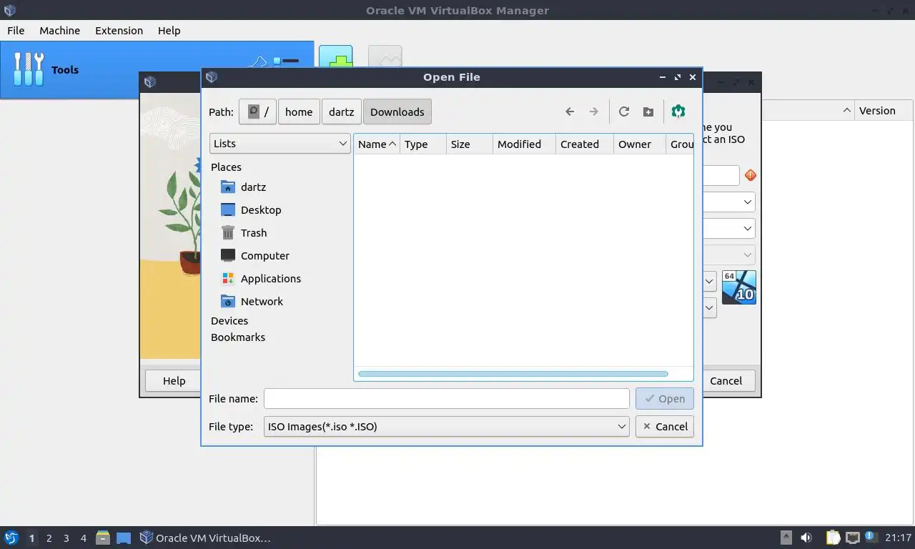Open the Help menu
The image size is (915, 549).
tap(169, 30)
